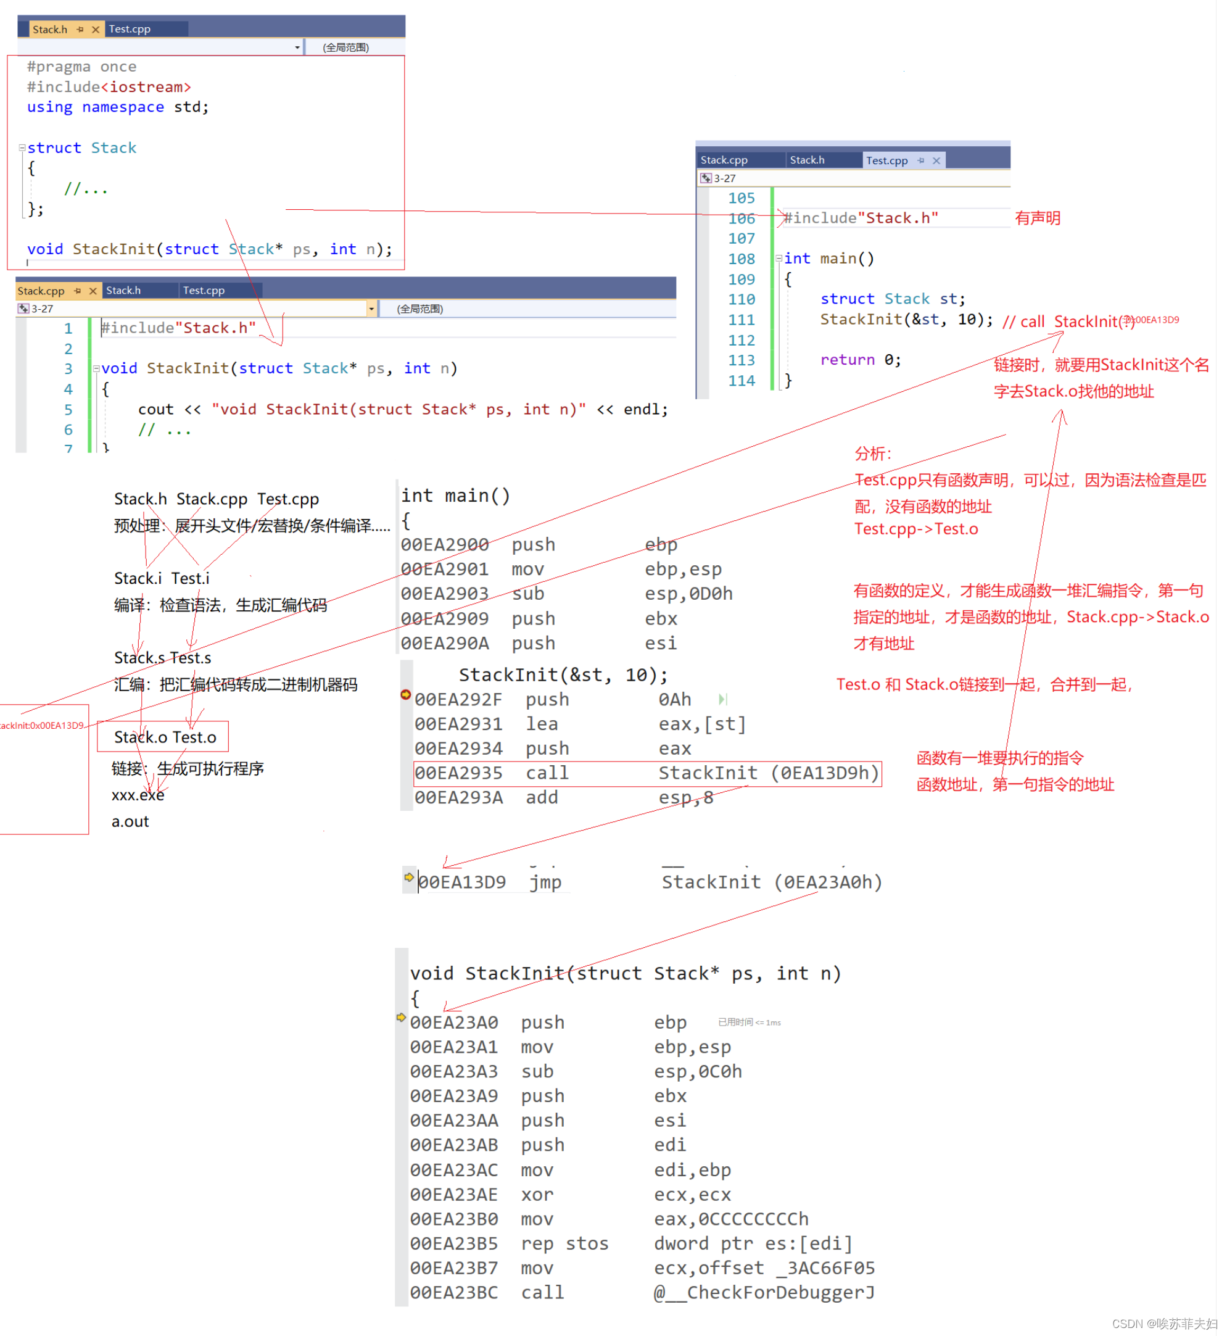This screenshot has height=1336, width=1227.
Task: Select the Stack.h tab in top-left editor
Action: (x=51, y=29)
